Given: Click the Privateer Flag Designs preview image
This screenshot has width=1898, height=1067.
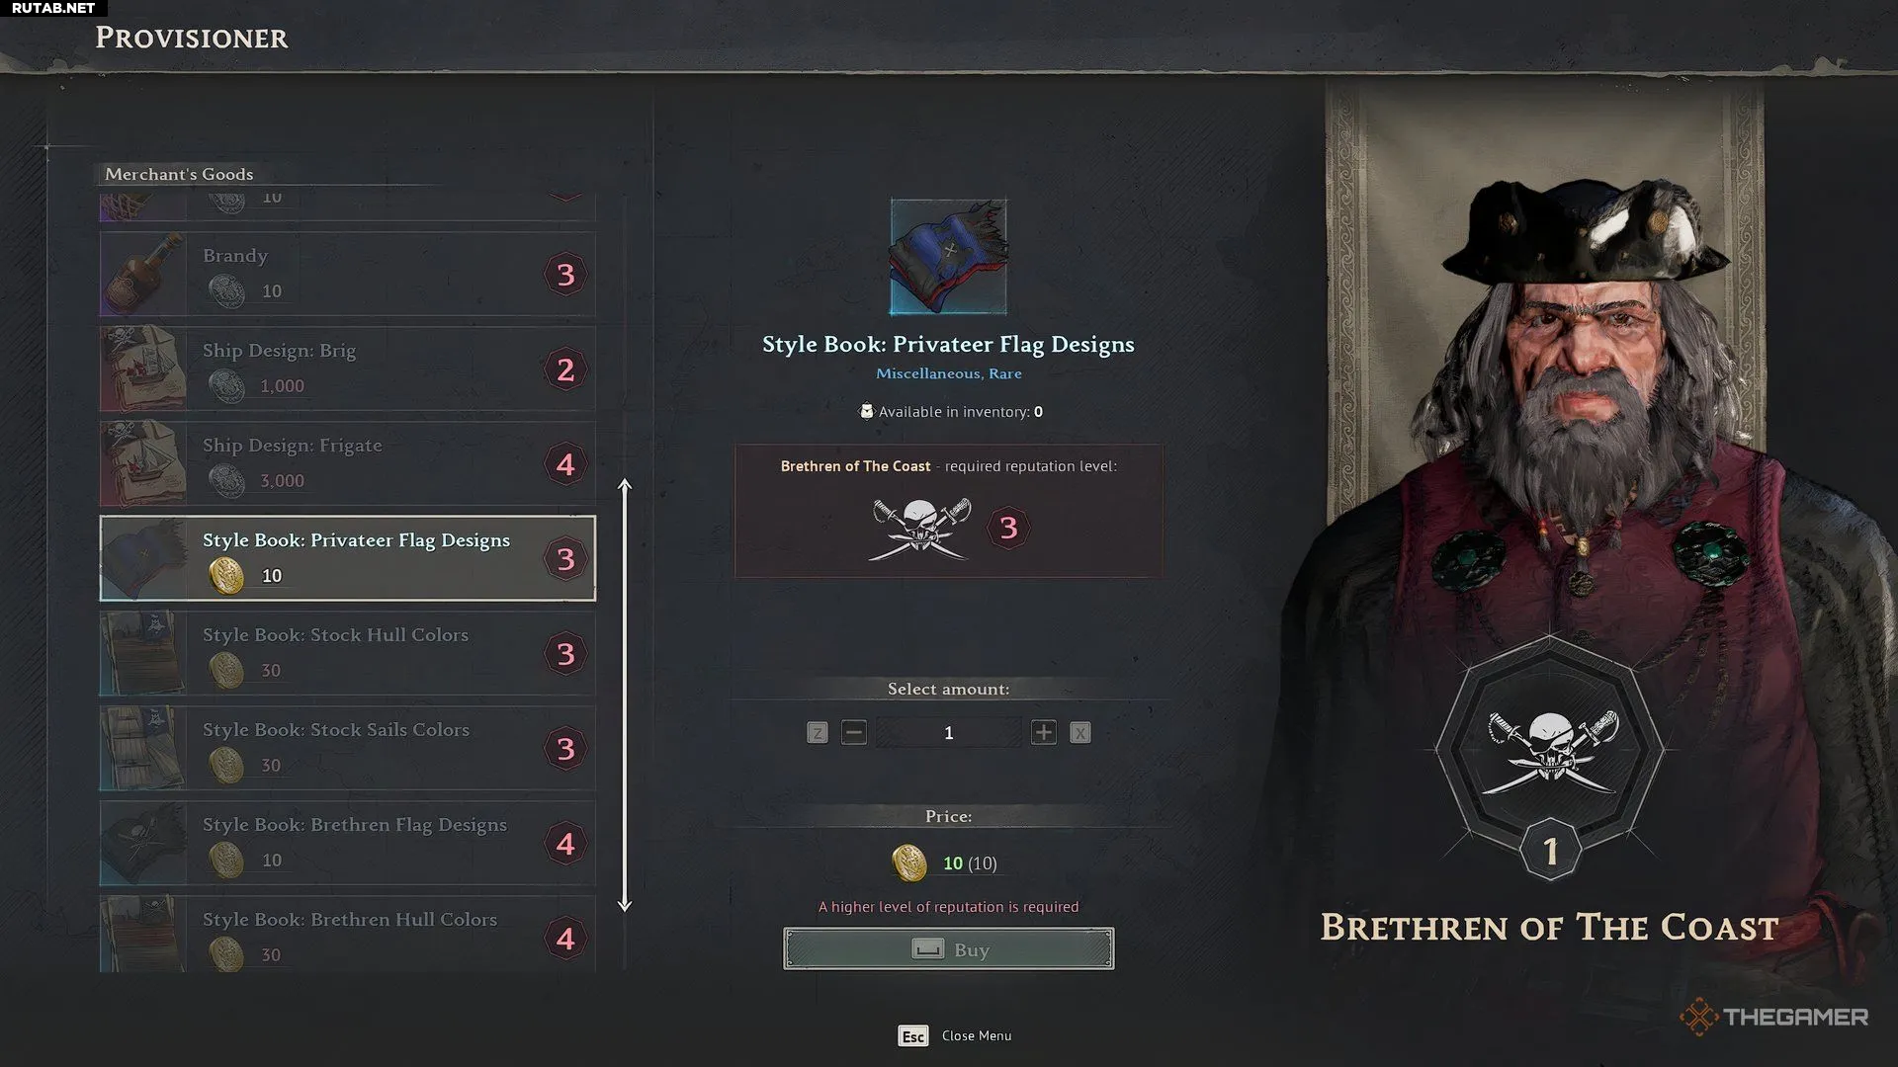Looking at the screenshot, I should click(948, 257).
